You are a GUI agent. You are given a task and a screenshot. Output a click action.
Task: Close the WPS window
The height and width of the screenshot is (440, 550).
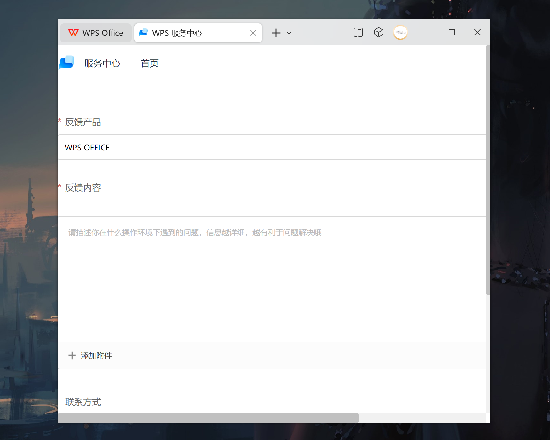click(477, 32)
